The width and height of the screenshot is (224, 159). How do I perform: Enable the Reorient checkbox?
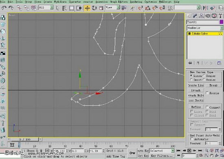(207, 93)
